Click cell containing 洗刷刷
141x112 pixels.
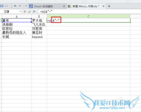pos(17,24)
